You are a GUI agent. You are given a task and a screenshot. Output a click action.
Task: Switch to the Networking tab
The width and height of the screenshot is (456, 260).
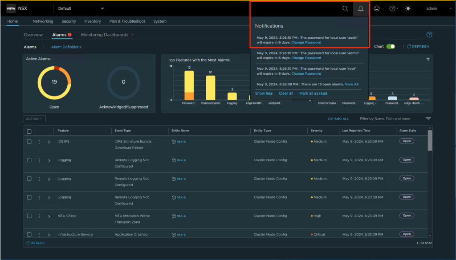pyautogui.click(x=43, y=21)
